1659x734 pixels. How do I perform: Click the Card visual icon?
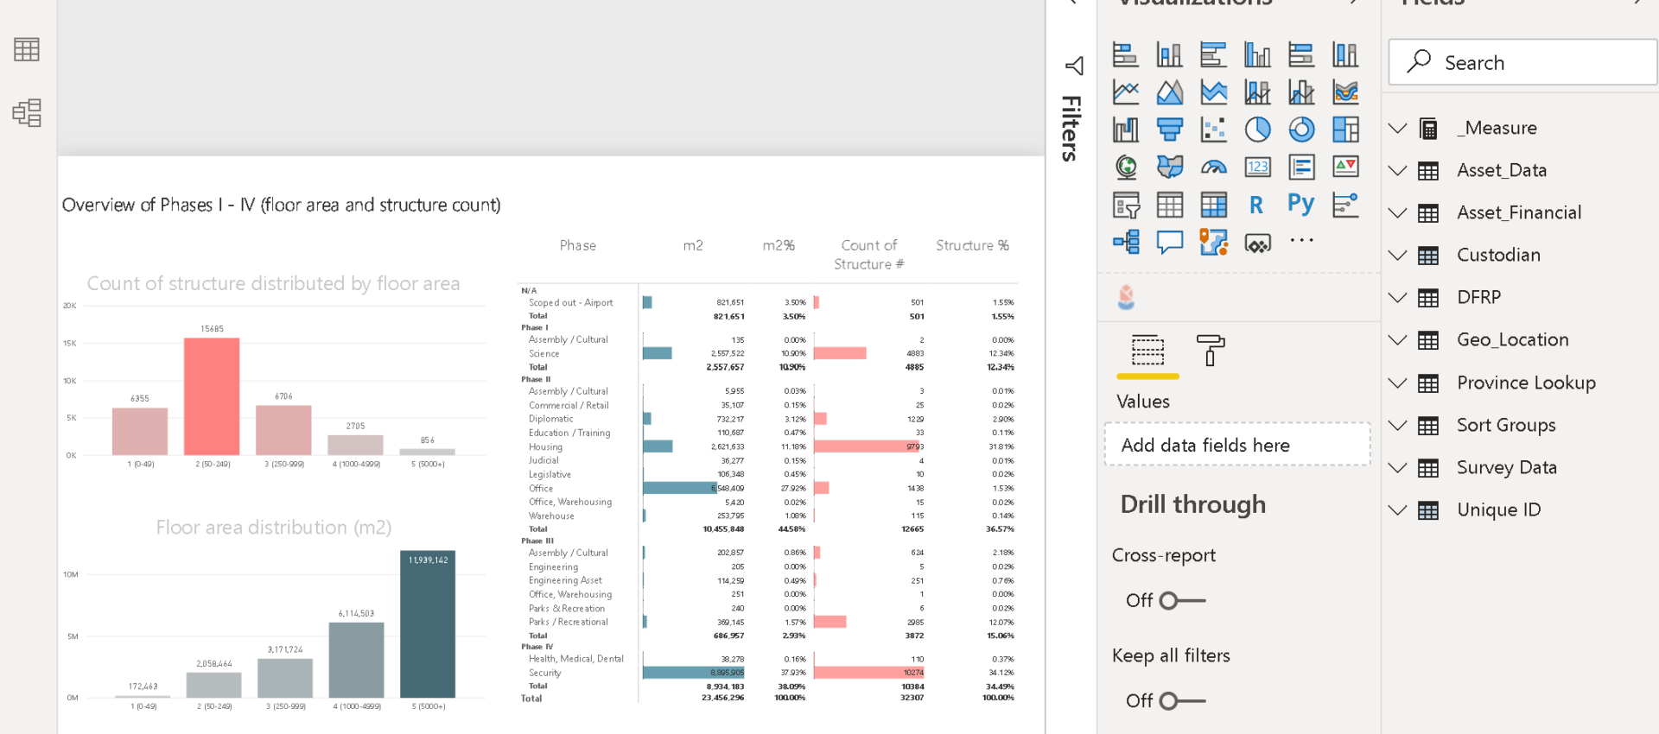click(1257, 167)
